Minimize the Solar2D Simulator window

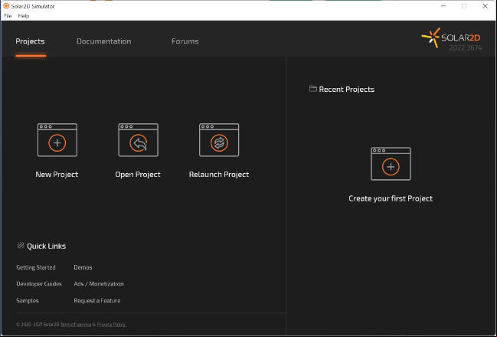(443, 6)
